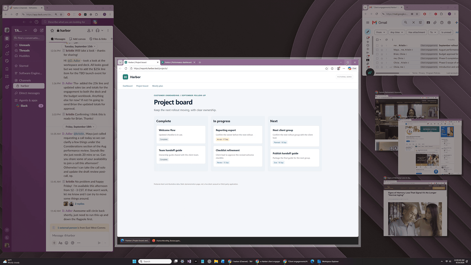Image resolution: width=471 pixels, height=265 pixels.
Task: Open the 'Files & links' tab in Slack
Action: pos(98,39)
